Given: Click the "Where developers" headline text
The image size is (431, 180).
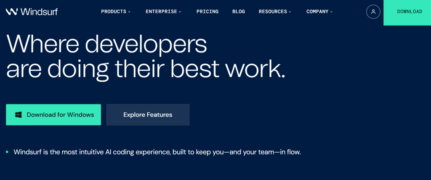Looking at the screenshot, I should click(106, 44).
